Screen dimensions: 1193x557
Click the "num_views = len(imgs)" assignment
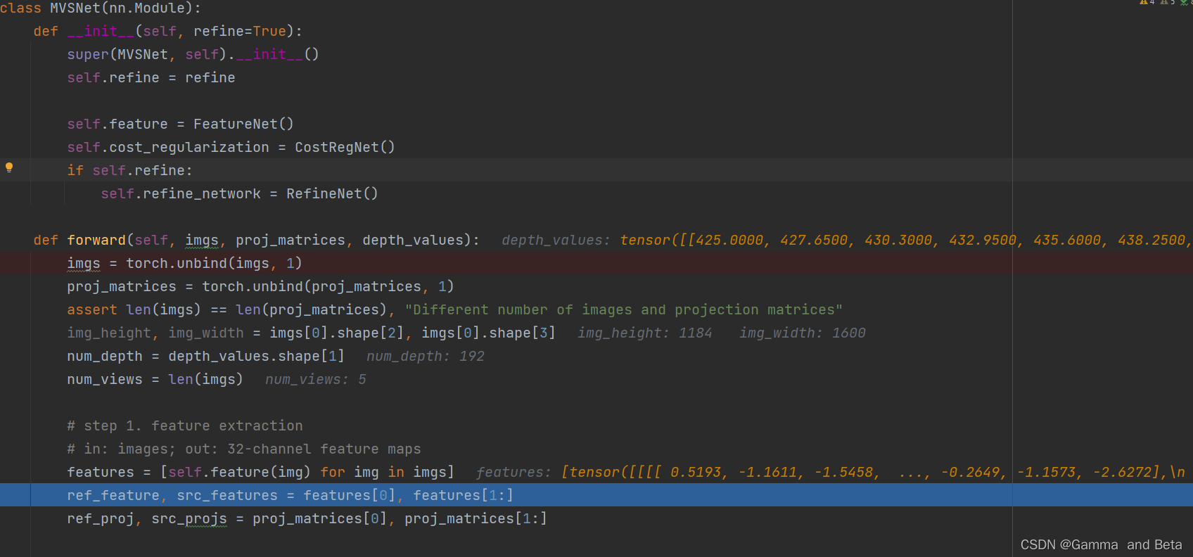pyautogui.click(x=155, y=379)
